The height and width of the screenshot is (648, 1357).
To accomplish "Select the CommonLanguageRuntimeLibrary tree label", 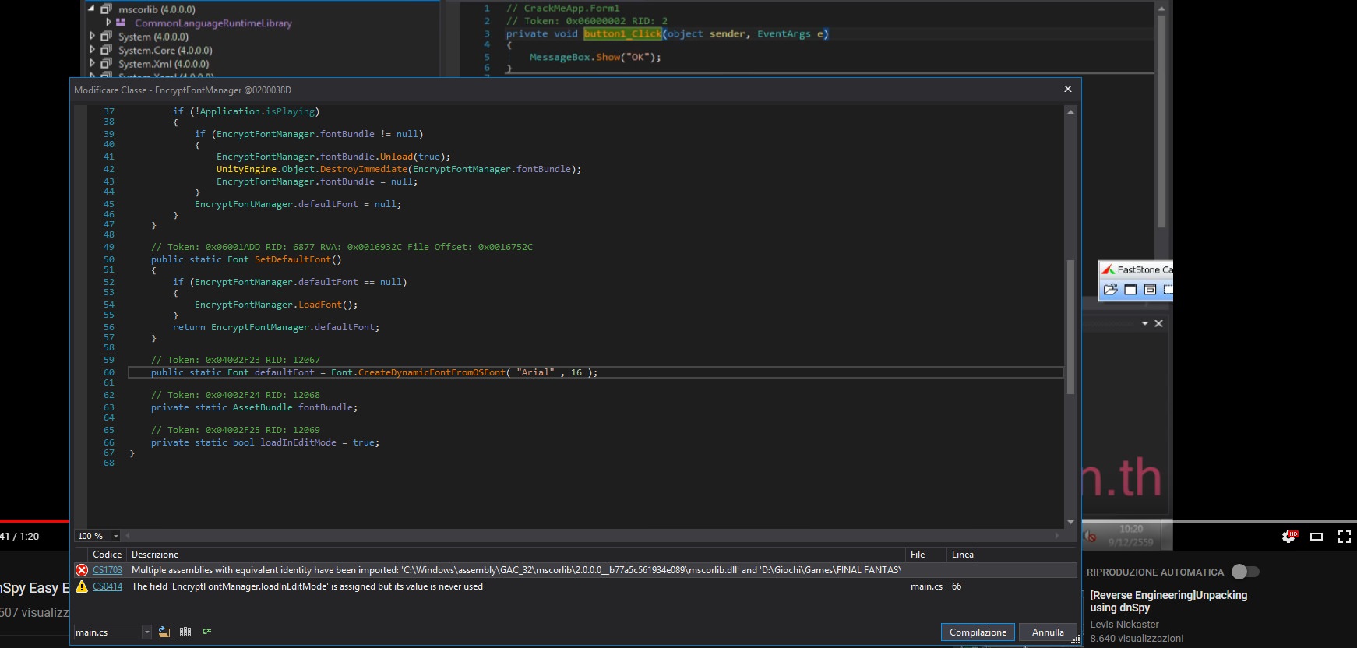I will point(213,23).
